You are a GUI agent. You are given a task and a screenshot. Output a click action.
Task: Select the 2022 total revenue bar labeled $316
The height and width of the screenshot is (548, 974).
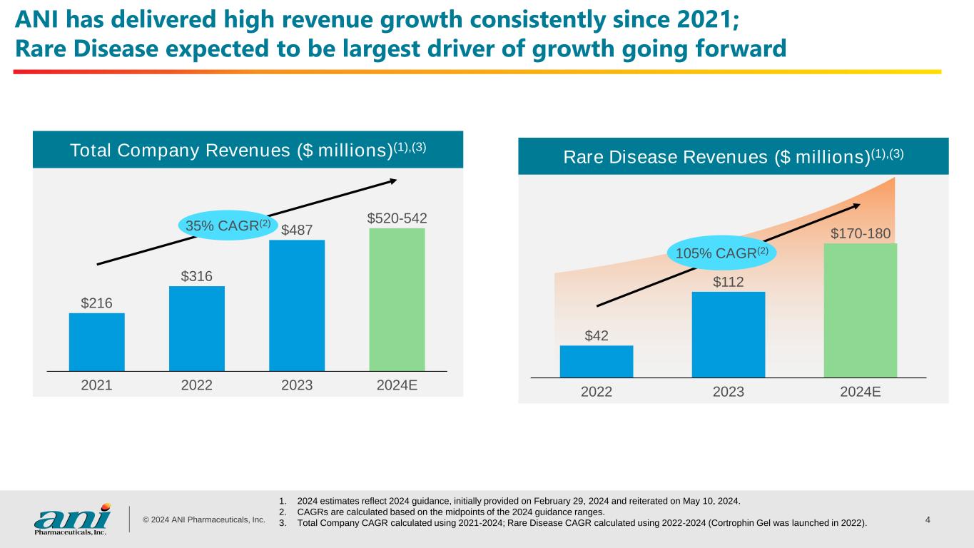[x=197, y=328]
